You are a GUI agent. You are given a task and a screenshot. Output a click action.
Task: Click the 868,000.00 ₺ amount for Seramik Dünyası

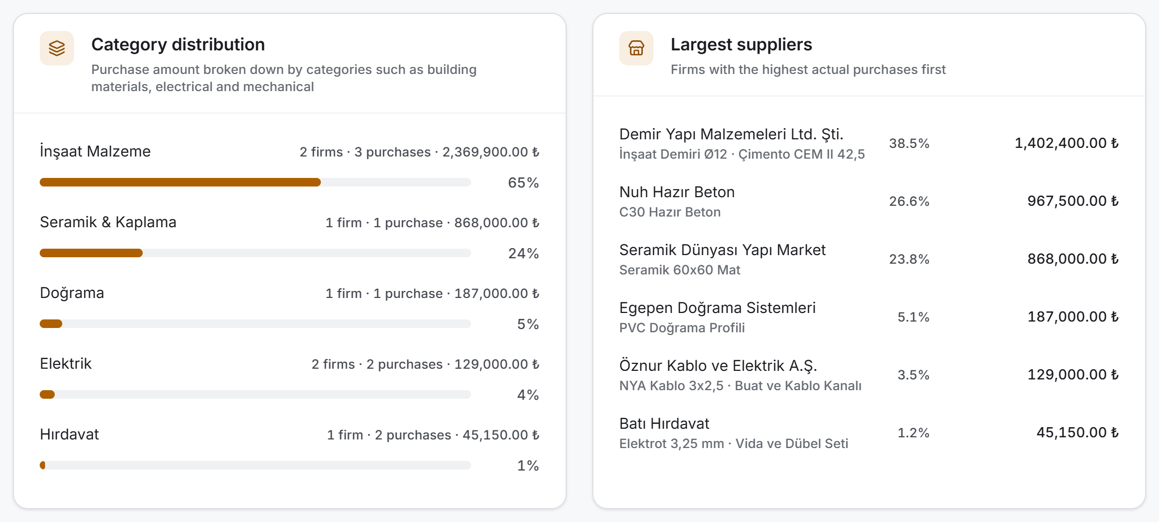tap(1073, 259)
